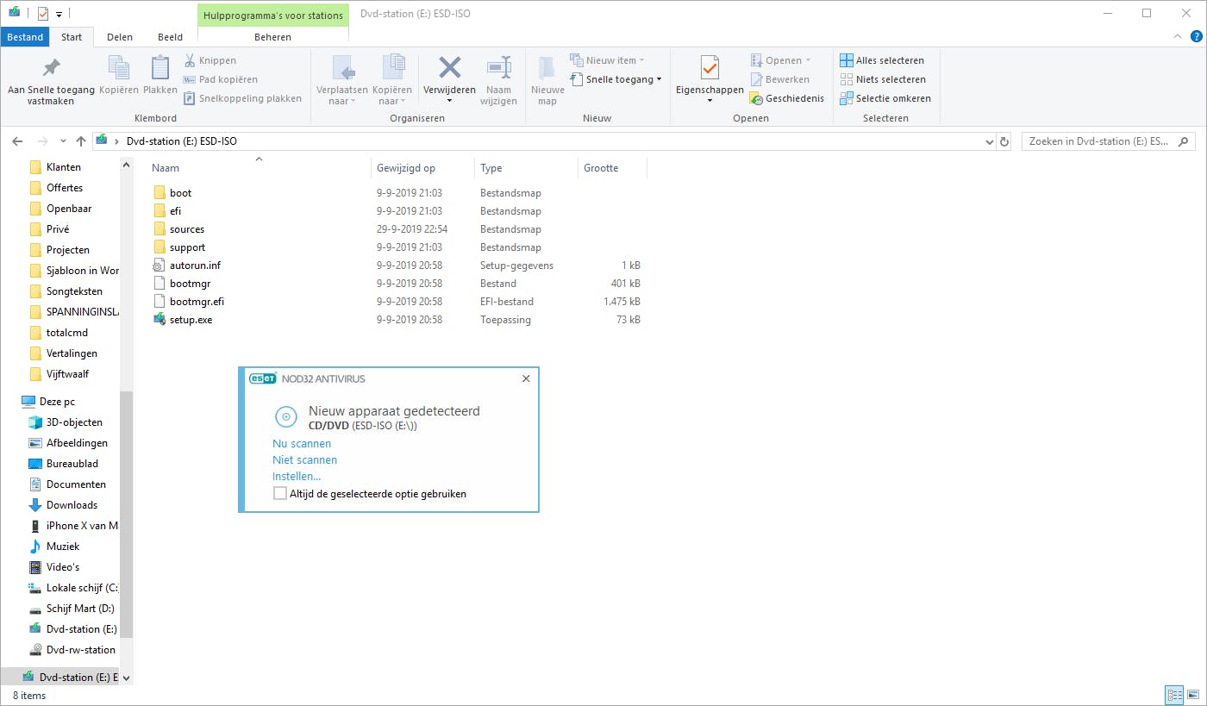This screenshot has width=1207, height=706.
Task: Collapse the ribbon with the chevron
Action: tap(1178, 37)
